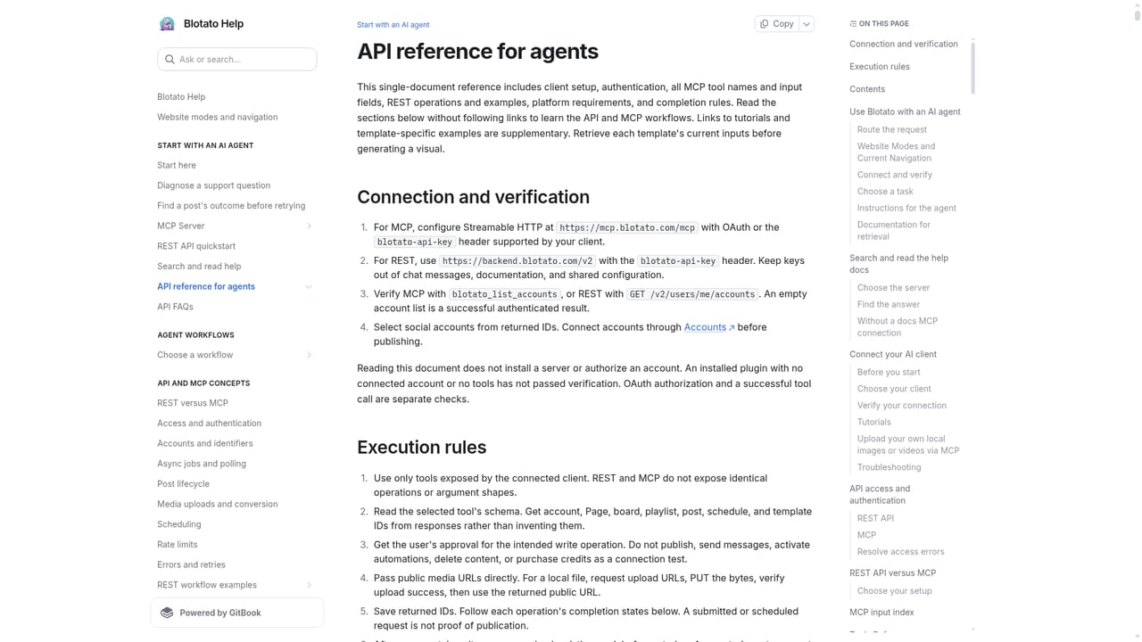Viewport: 1142px width, 642px height.
Task: Open the Accounts external link
Action: (x=709, y=327)
